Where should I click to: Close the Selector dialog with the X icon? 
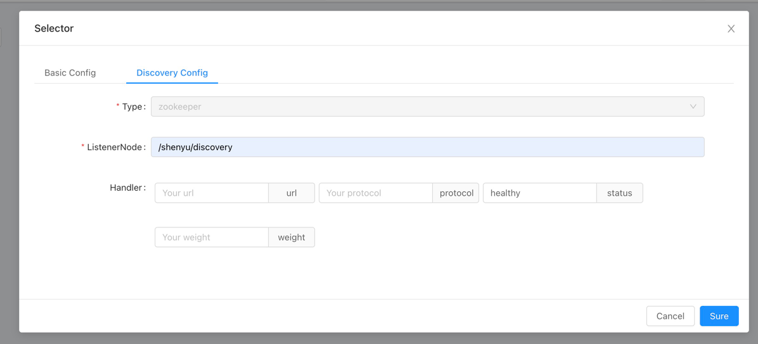click(731, 29)
